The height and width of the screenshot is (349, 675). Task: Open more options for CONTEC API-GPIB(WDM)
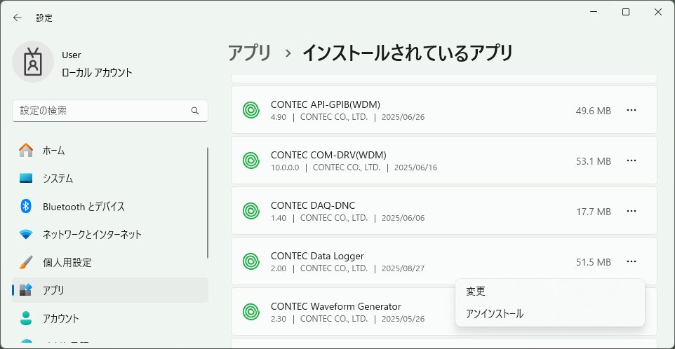point(631,110)
